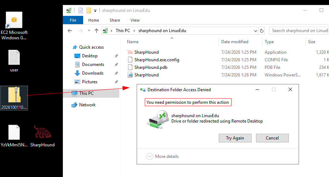This screenshot has height=177, width=329.
Task: Open Desktop in navigation pane
Action: click(90, 56)
